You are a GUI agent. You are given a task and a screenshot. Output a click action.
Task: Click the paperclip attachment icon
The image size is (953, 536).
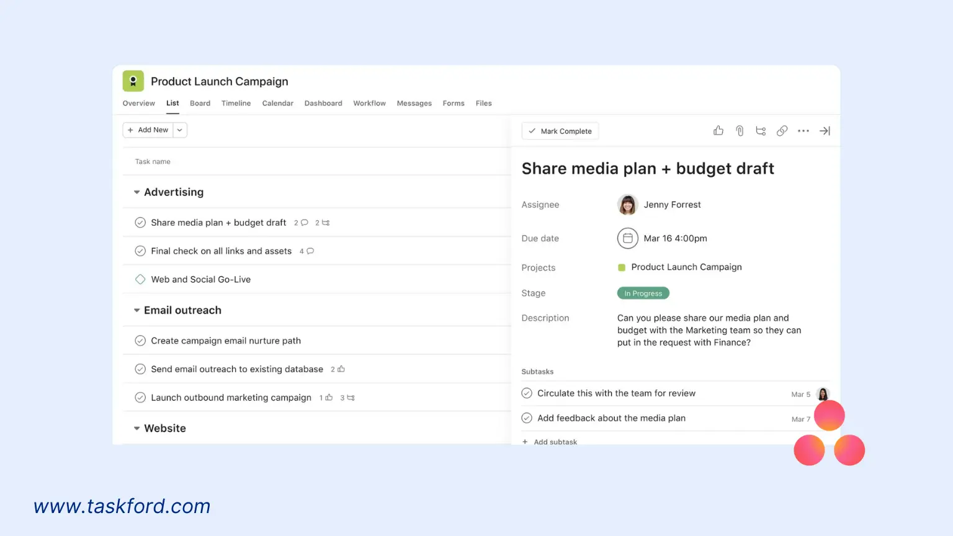click(x=740, y=131)
